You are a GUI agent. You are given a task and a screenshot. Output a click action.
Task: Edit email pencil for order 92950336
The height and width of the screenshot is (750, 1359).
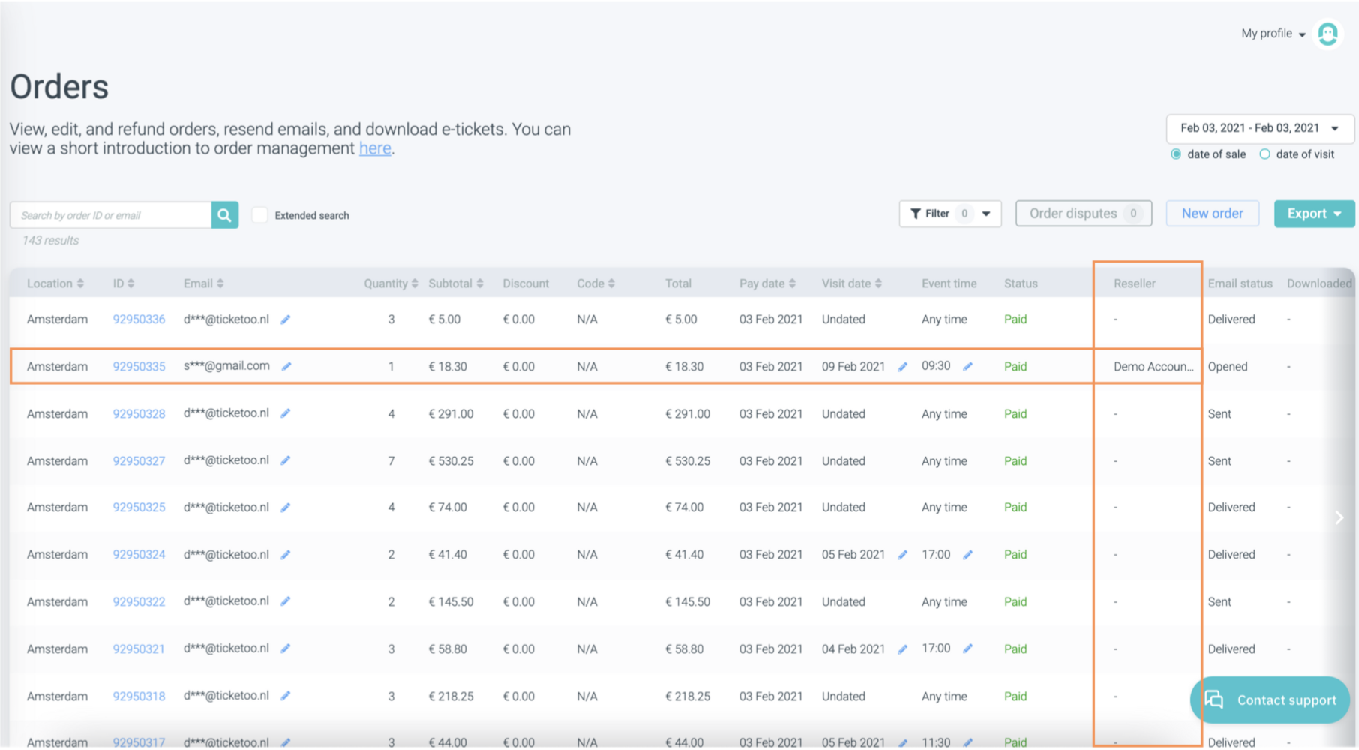(x=286, y=319)
